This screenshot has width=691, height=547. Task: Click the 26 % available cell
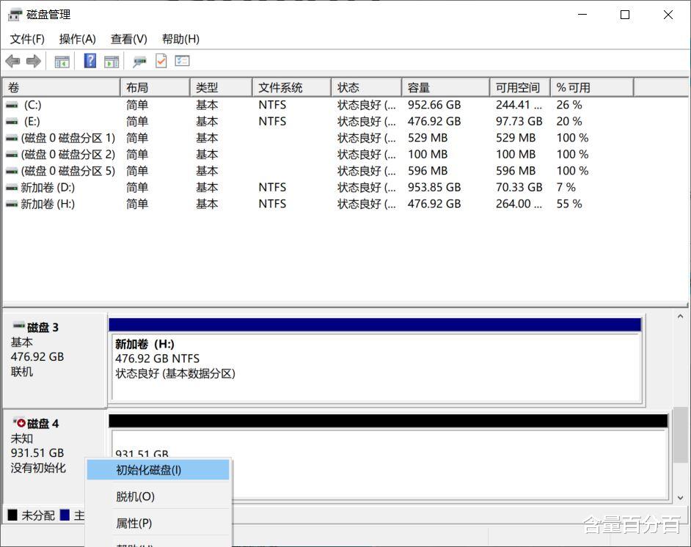pos(569,106)
